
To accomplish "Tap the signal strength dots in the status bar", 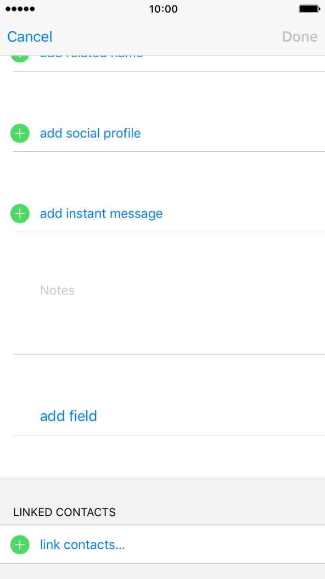I will [20, 8].
